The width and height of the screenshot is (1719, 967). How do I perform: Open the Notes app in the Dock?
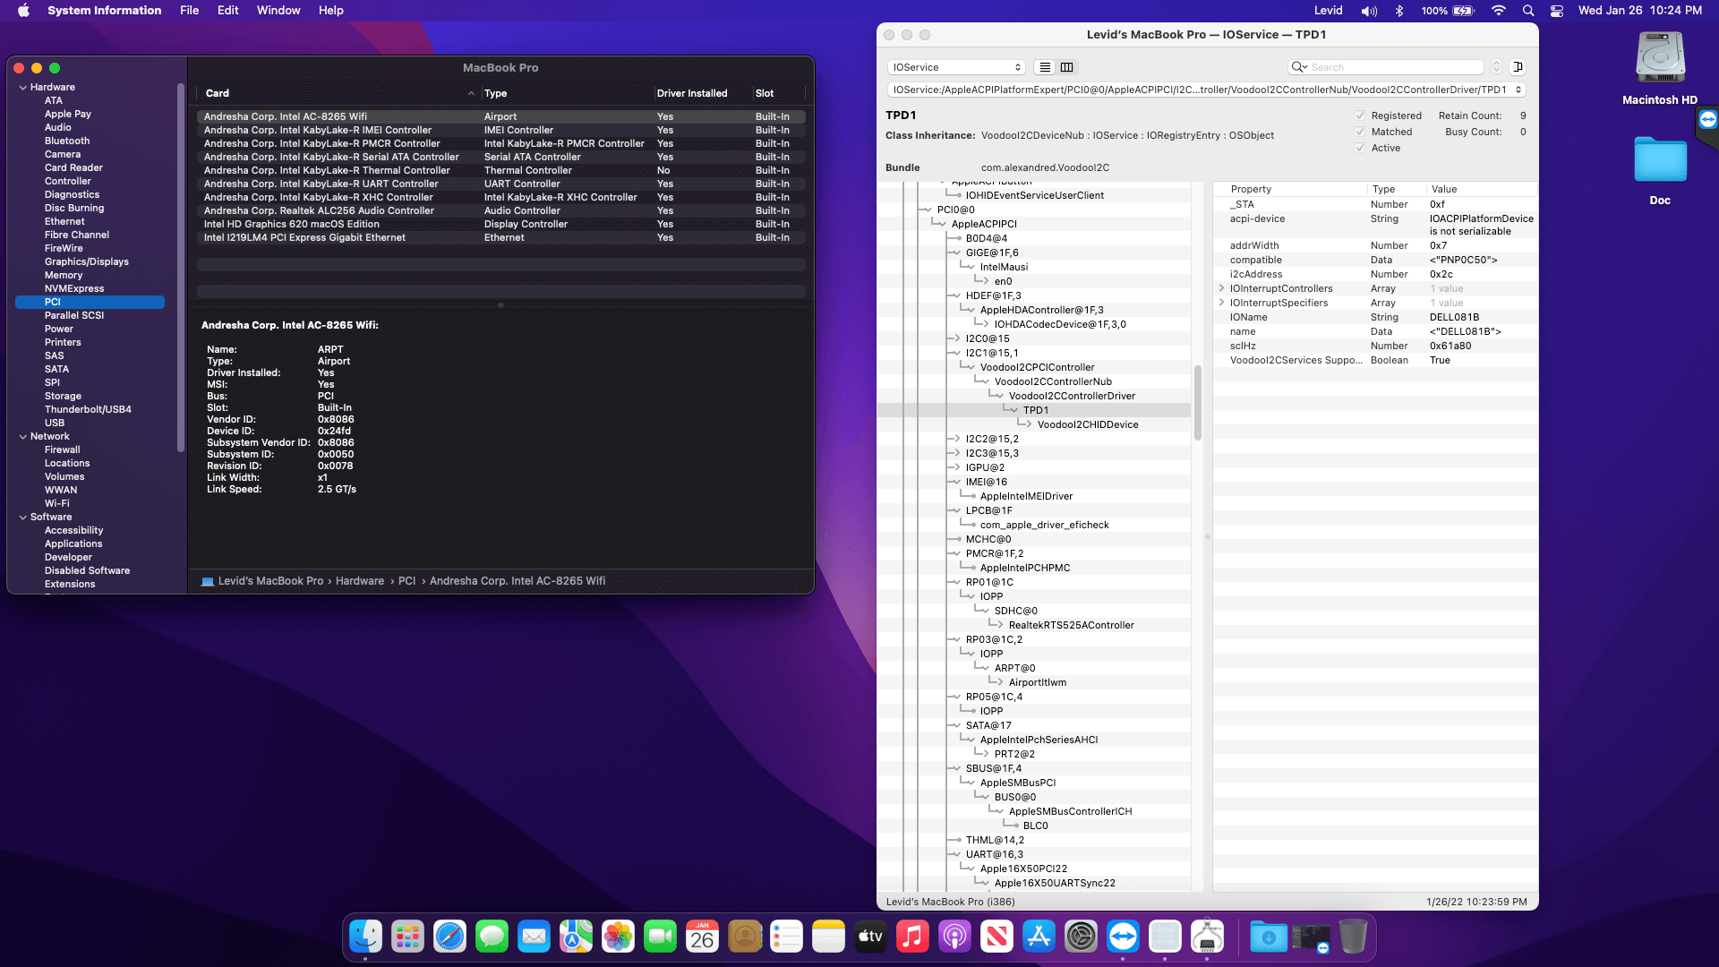point(828,937)
